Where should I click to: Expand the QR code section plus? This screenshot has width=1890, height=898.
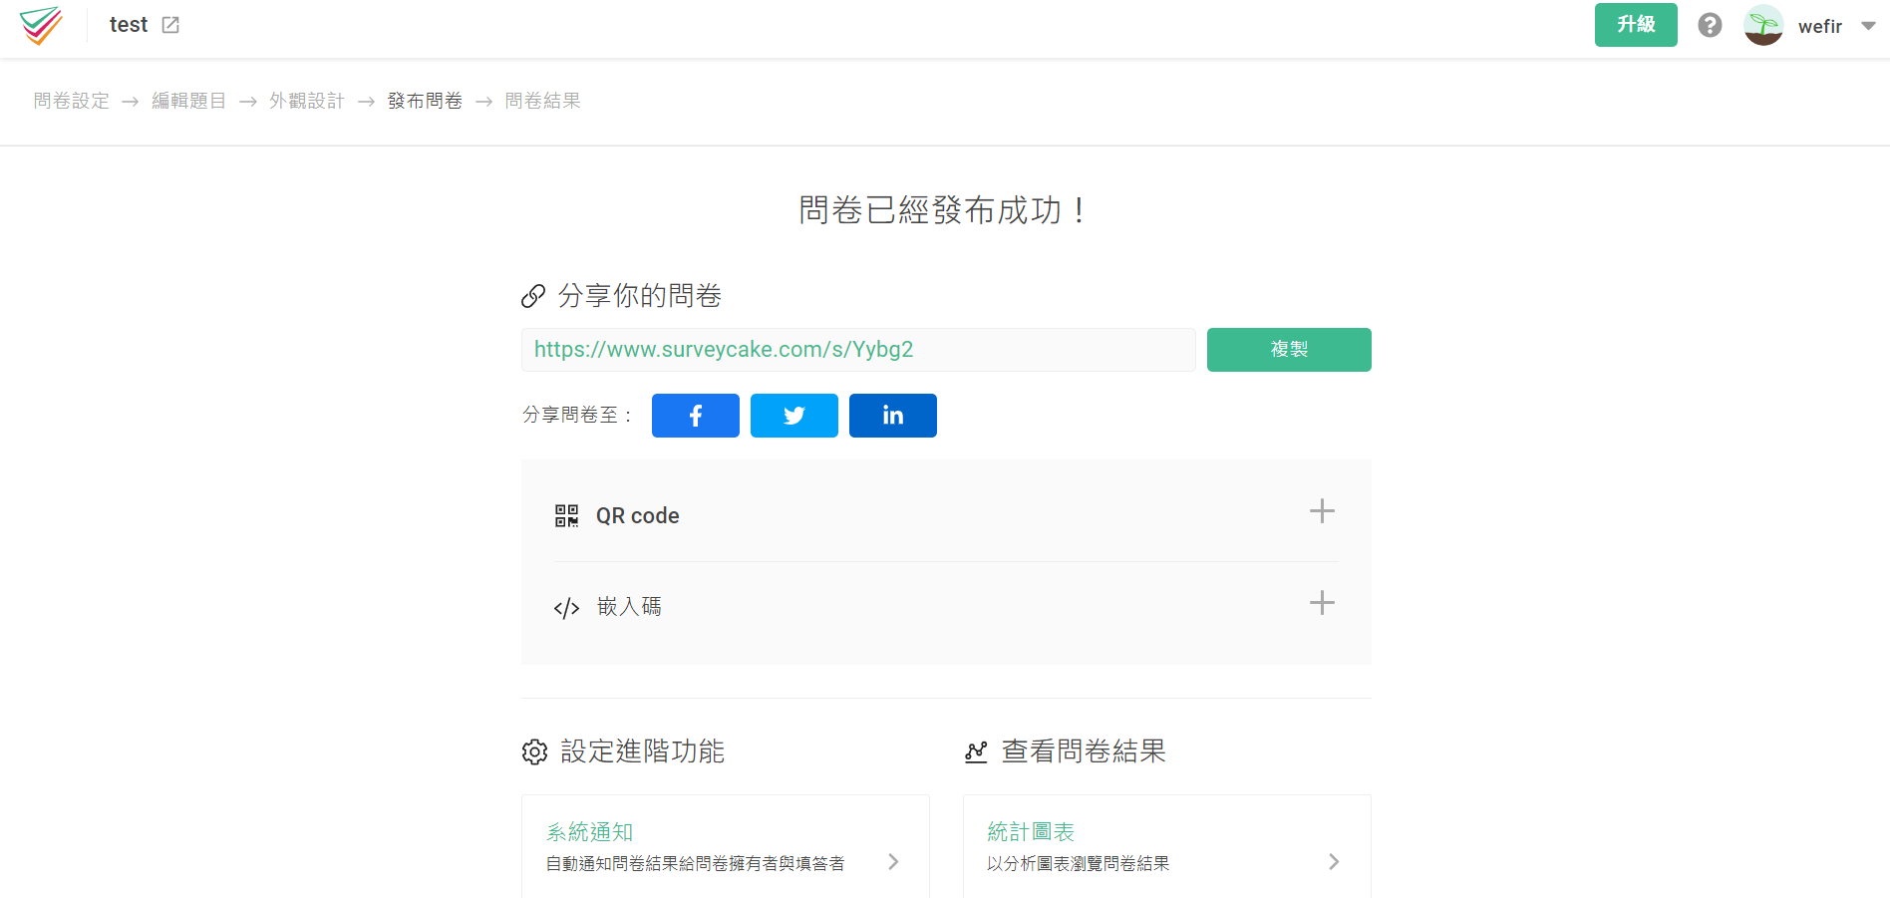(1322, 511)
